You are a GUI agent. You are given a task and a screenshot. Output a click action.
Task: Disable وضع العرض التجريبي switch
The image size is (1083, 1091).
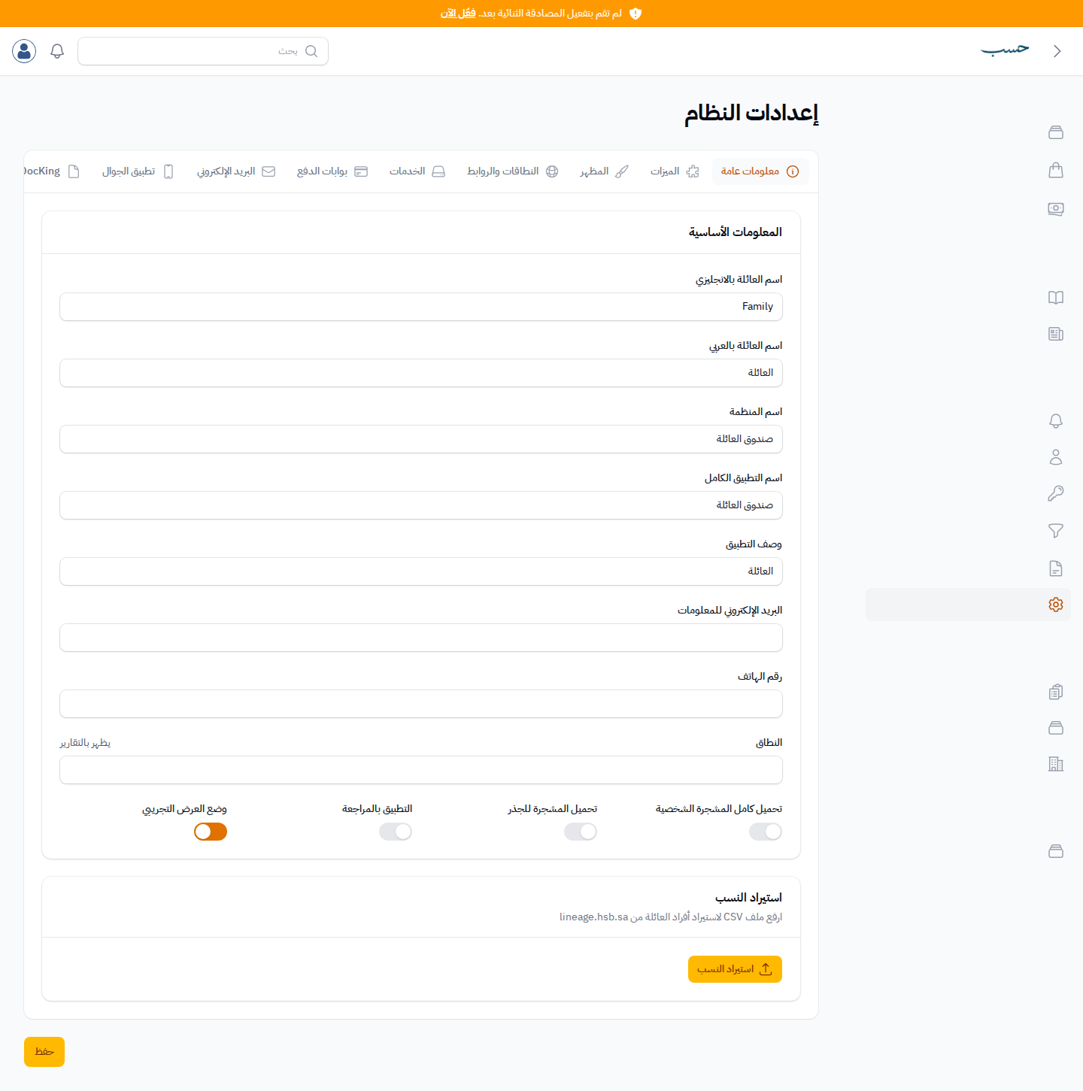(211, 832)
